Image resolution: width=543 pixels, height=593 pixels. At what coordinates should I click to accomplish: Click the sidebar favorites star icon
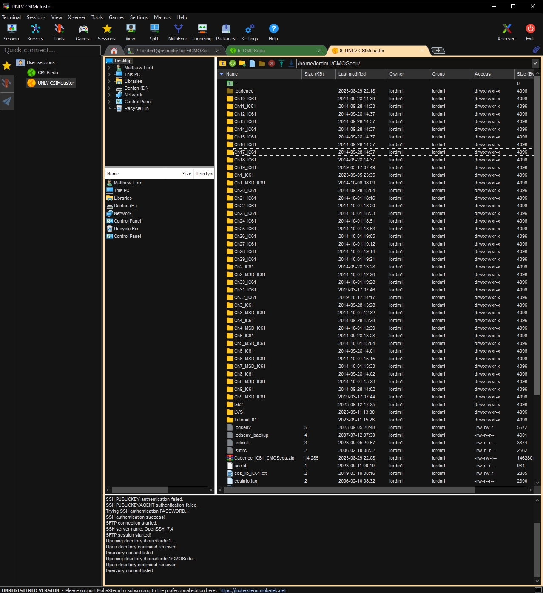[x=7, y=66]
